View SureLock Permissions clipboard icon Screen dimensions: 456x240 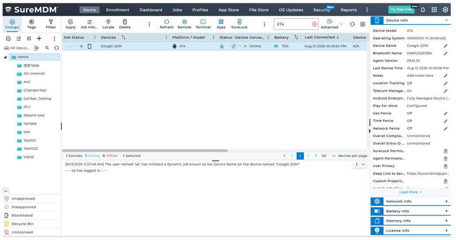[x=446, y=151]
